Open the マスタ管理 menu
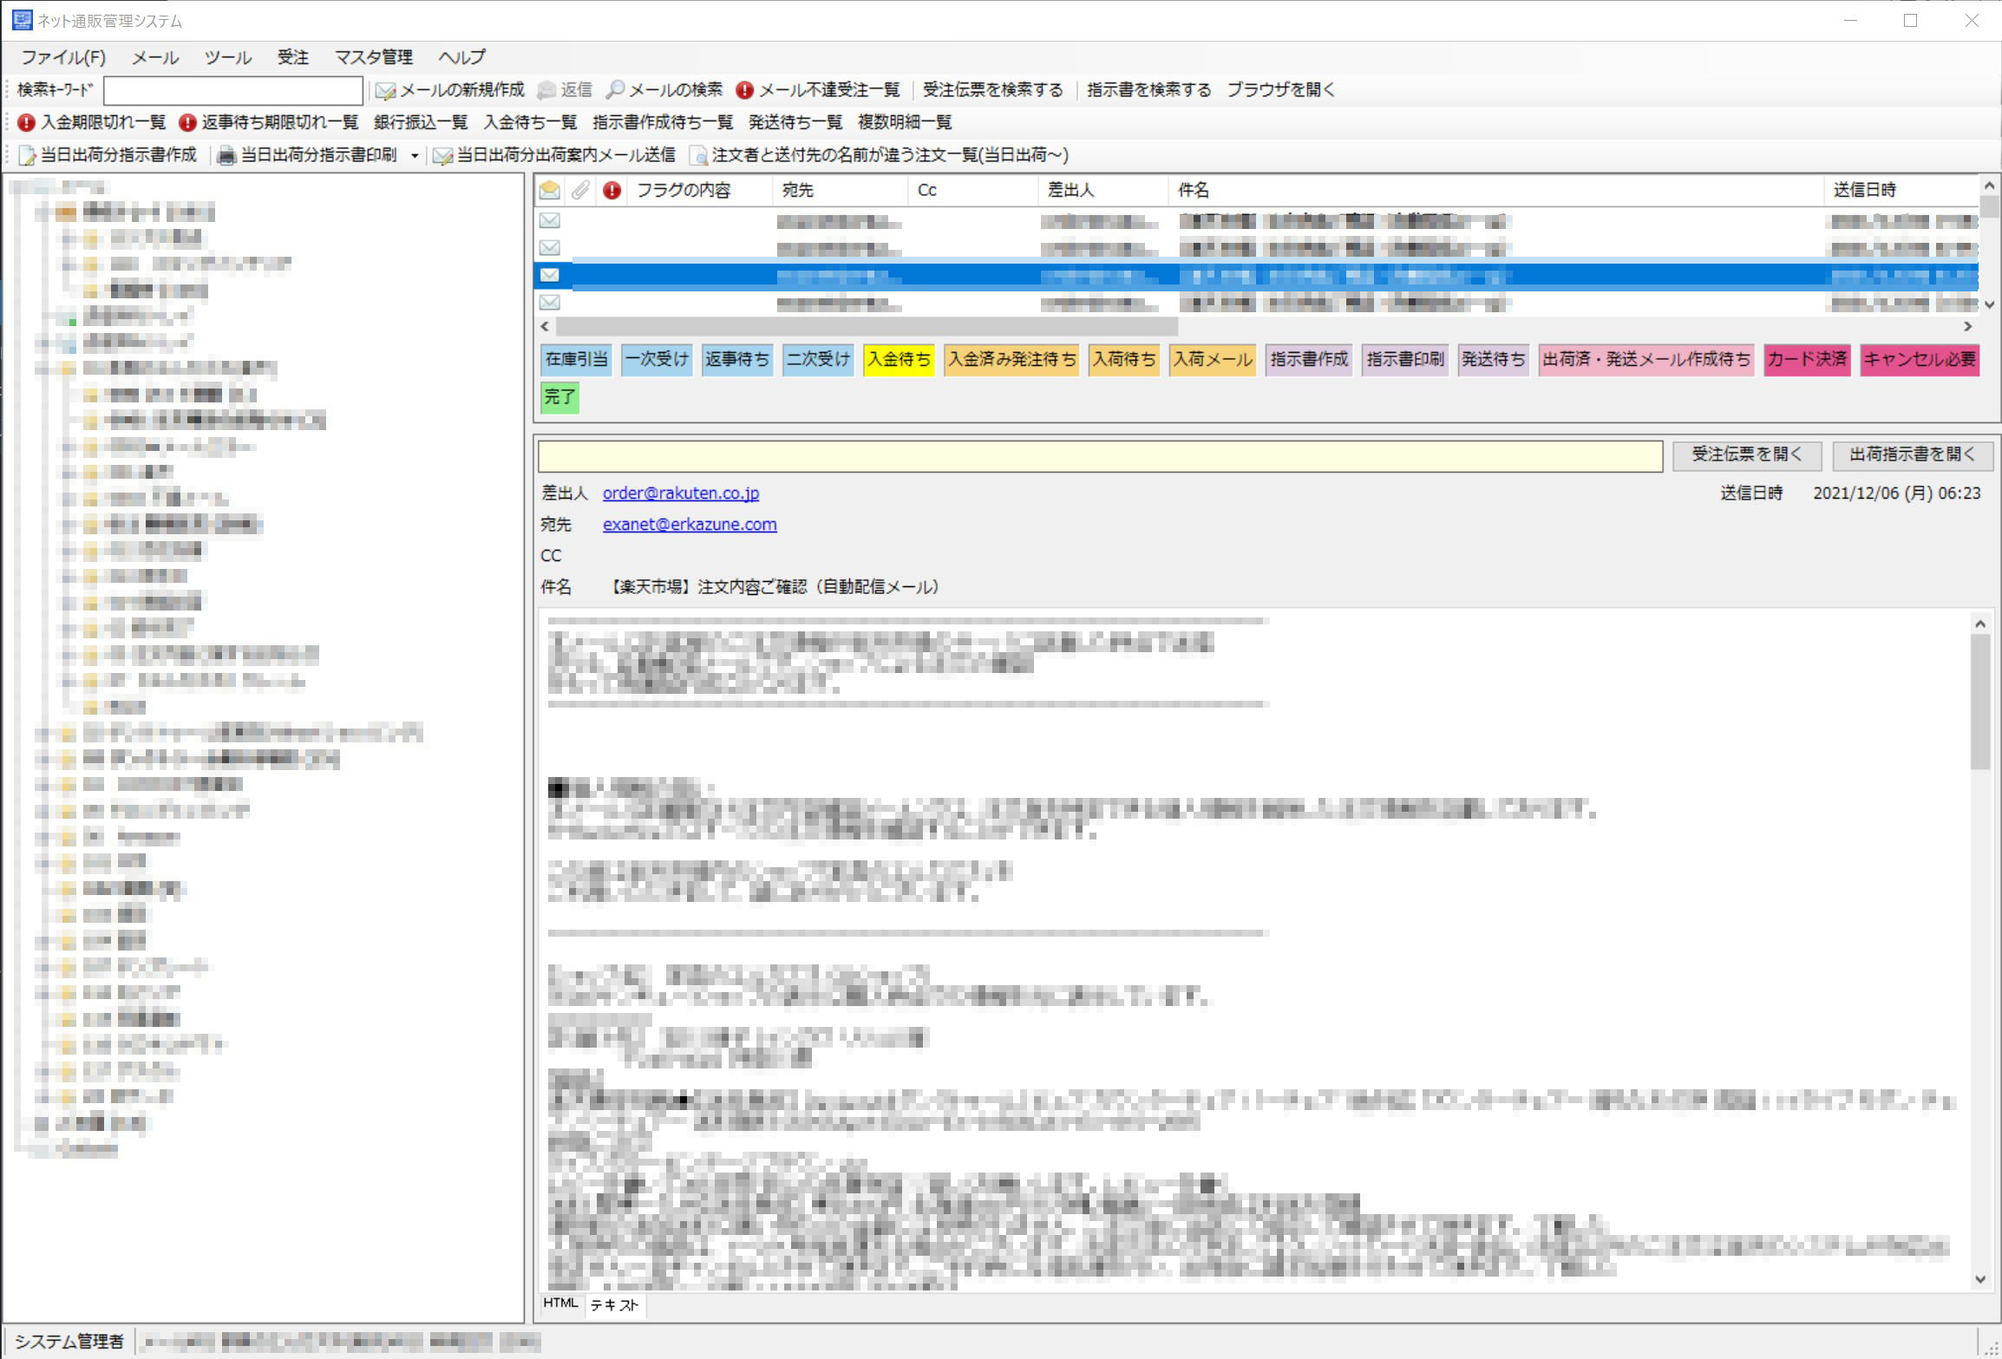 click(x=373, y=57)
